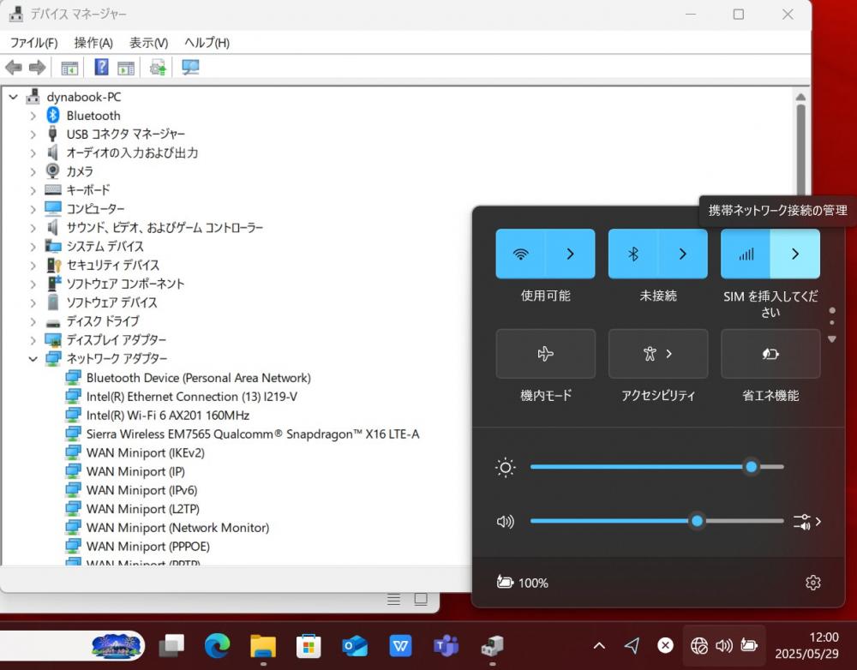This screenshot has width=857, height=670.
Task: Select the ディスプレイ アダプター category
Action: tap(117, 340)
